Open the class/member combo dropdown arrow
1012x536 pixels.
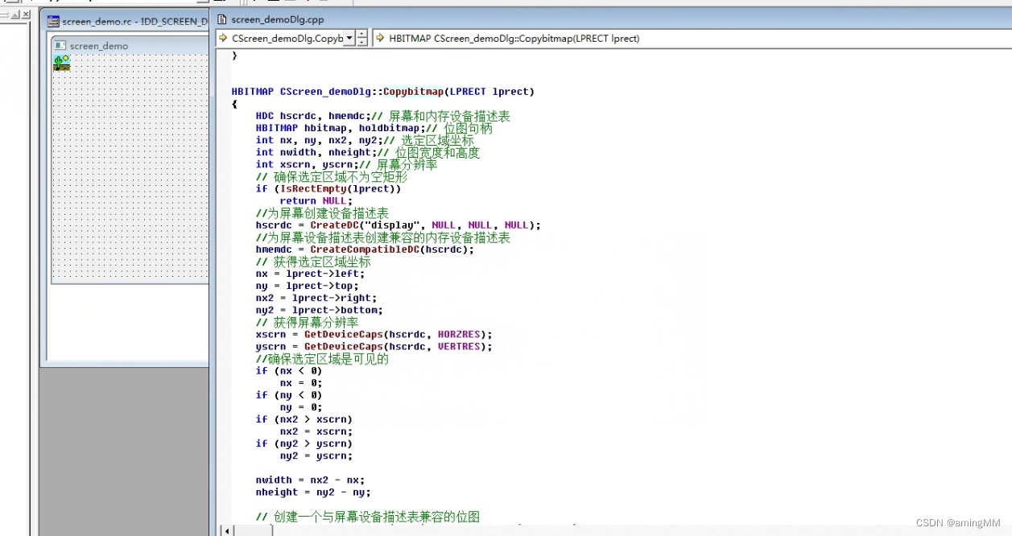(x=349, y=38)
